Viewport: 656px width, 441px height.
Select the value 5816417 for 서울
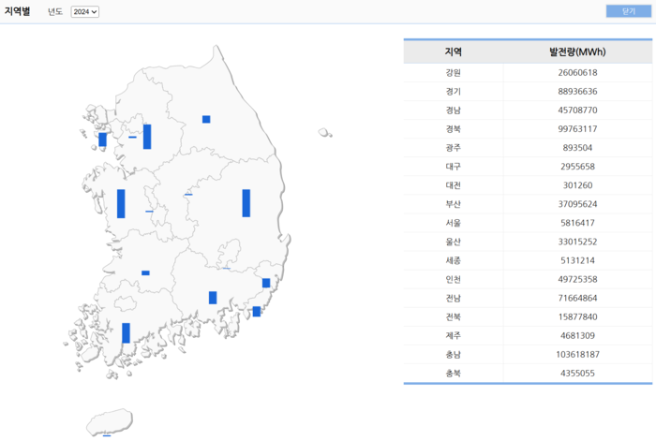tap(577, 223)
